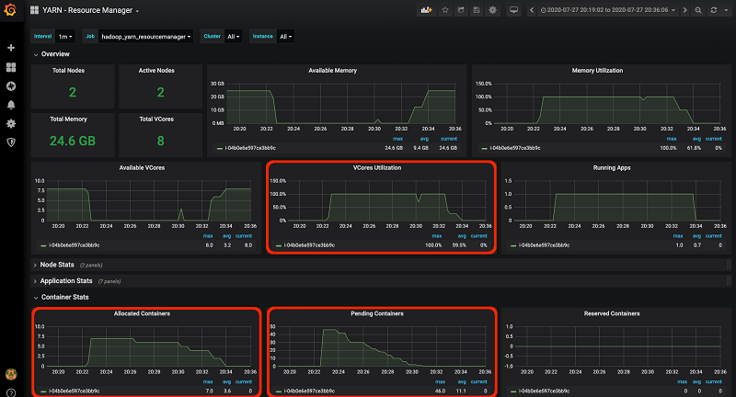Viewport: 736px width, 397px height.
Task: Open the Available VCores panel title menu
Action: pos(142,168)
